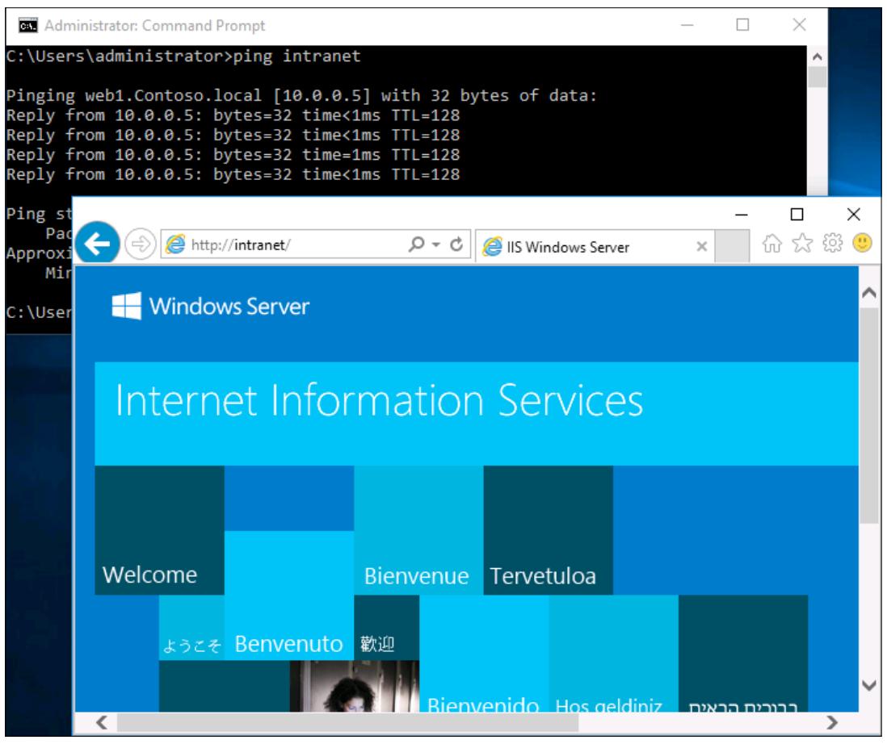Screen dimensions: 887x744
Task: Click the Command Prompt system menu icon
Action: pyautogui.click(x=27, y=26)
